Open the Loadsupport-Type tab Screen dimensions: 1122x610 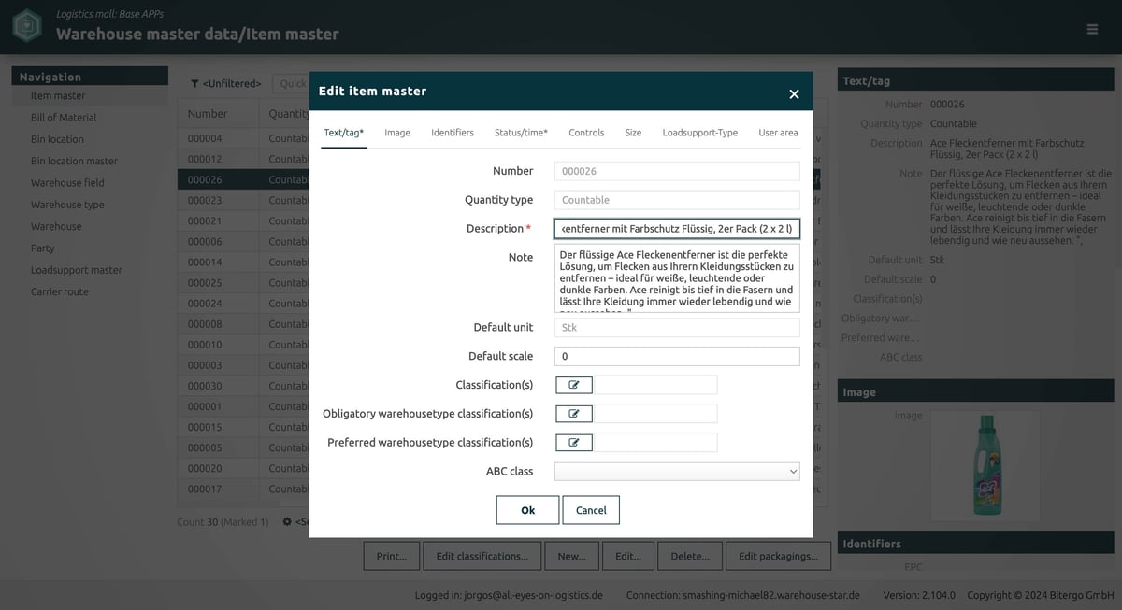(700, 133)
